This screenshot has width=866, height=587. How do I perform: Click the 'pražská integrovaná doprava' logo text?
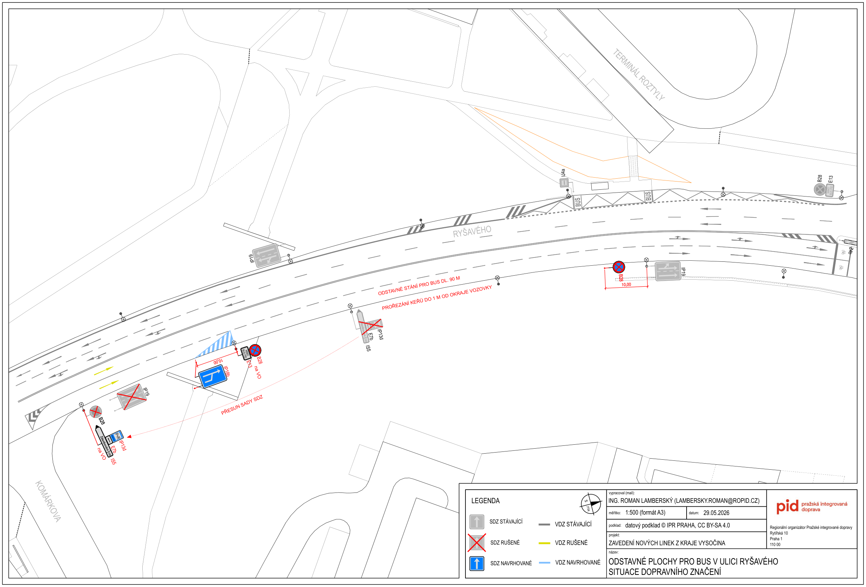click(x=824, y=506)
